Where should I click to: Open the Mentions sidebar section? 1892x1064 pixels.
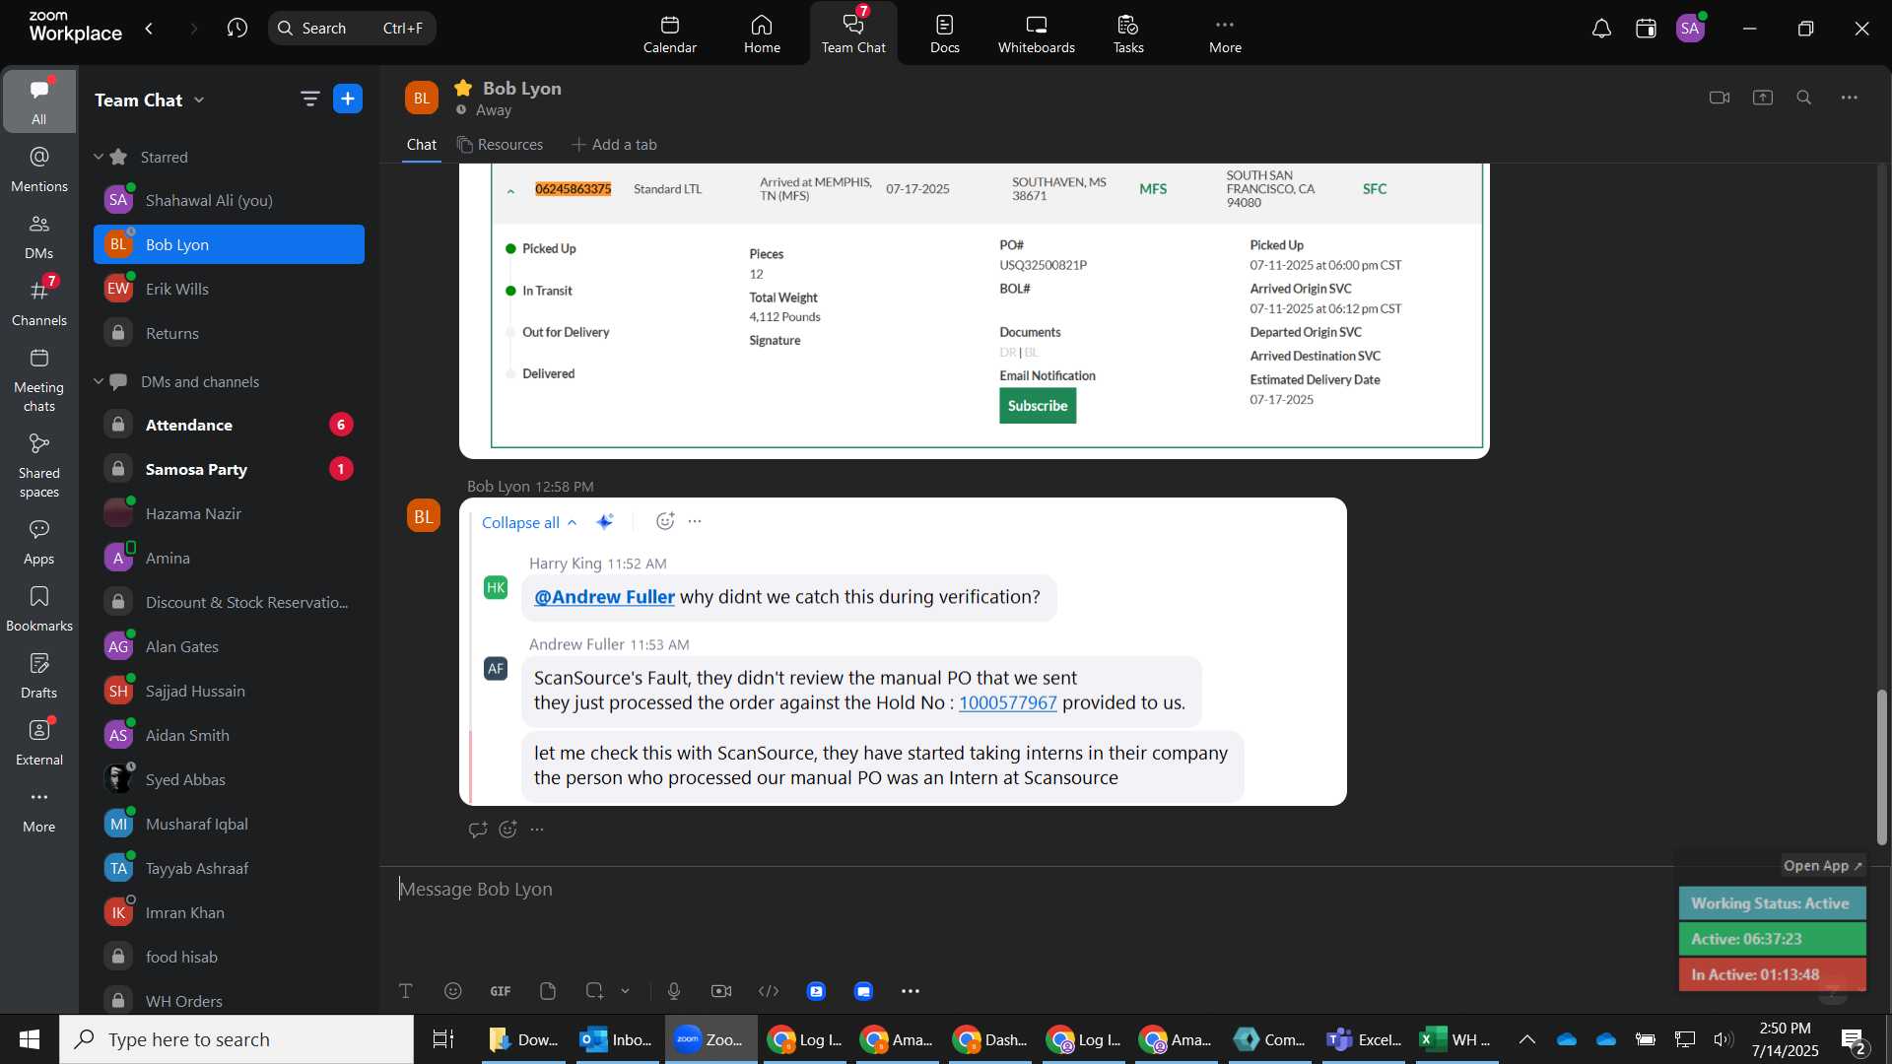click(39, 169)
